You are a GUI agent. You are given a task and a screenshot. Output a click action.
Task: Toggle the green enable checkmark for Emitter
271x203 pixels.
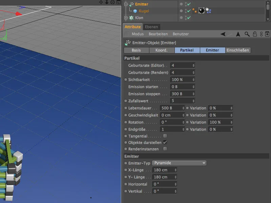[x=189, y=4]
